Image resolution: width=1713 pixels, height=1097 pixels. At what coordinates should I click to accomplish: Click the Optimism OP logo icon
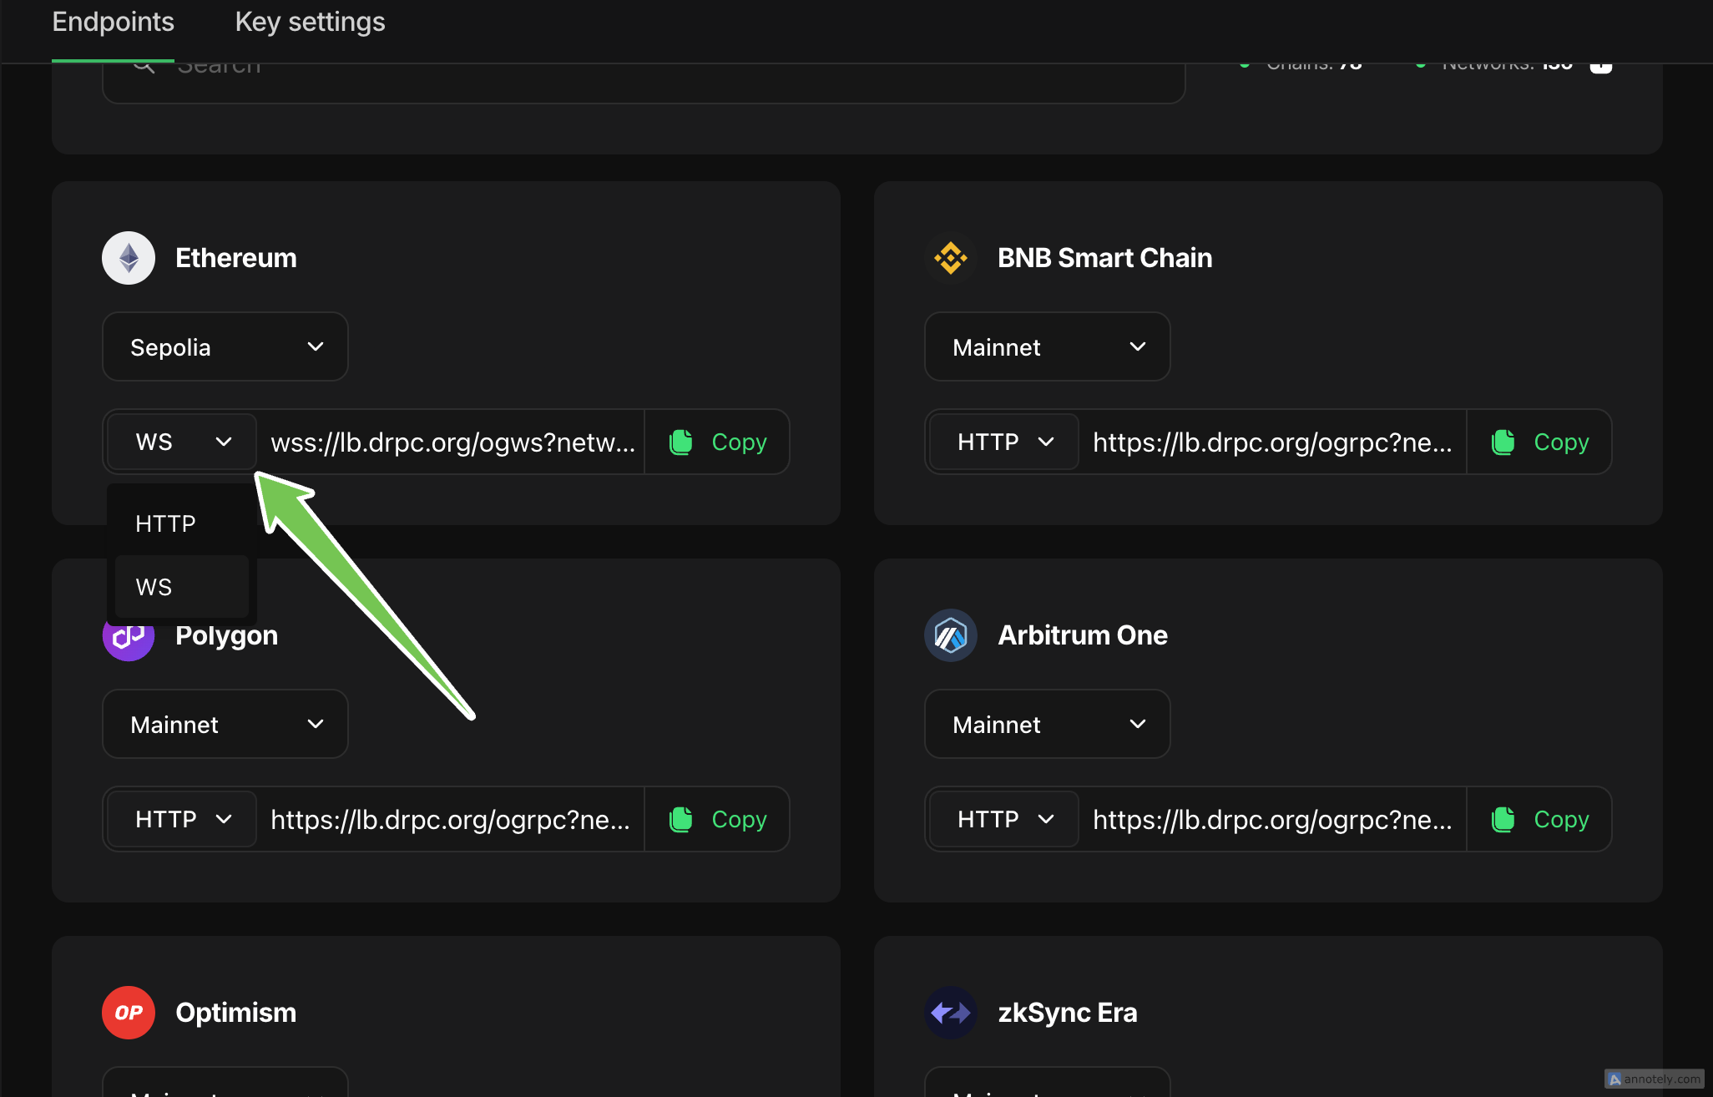[129, 1013]
